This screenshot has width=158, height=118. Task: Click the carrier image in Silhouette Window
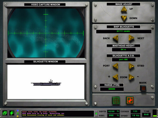click(x=46, y=83)
